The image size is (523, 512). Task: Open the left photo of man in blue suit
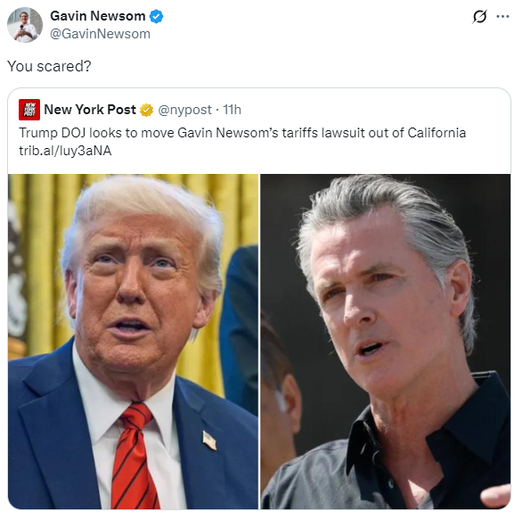[133, 342]
